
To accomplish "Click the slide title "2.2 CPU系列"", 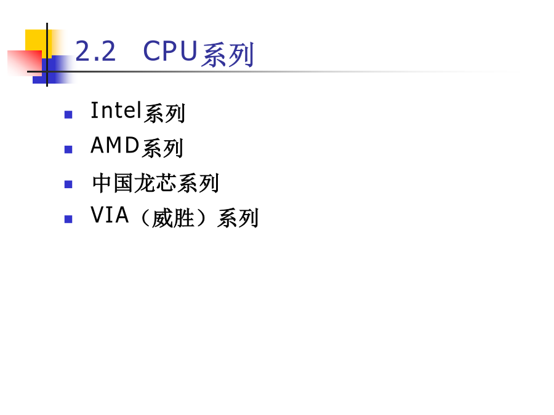I will click(x=164, y=53).
